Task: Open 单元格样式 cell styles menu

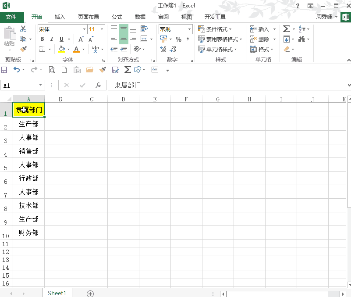Action: pyautogui.click(x=217, y=49)
